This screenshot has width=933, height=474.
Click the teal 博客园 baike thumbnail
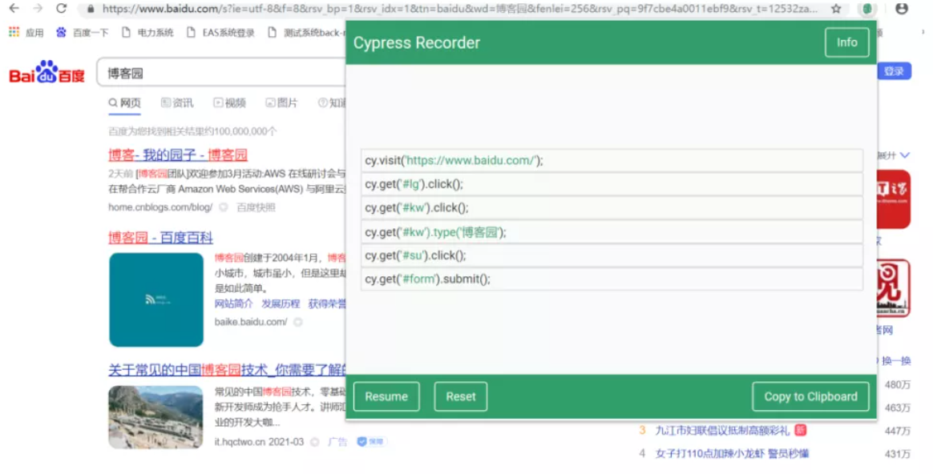[x=156, y=299]
